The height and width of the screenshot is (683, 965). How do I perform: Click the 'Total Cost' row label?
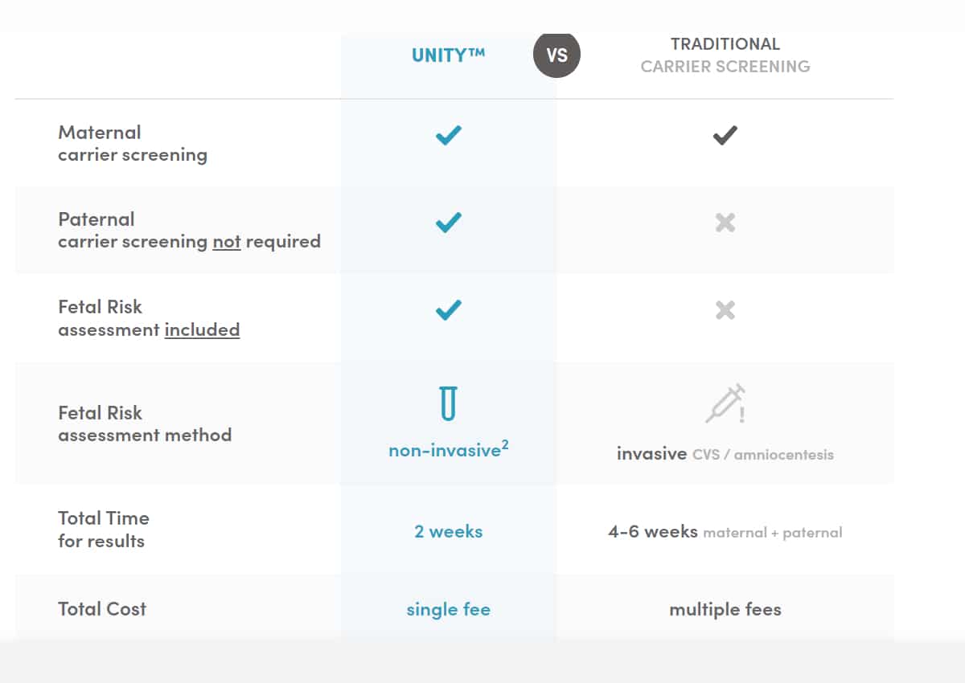coord(102,609)
